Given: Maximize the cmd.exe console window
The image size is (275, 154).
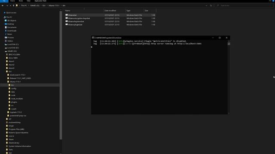Looking at the screenshot, I should pos(220,38).
